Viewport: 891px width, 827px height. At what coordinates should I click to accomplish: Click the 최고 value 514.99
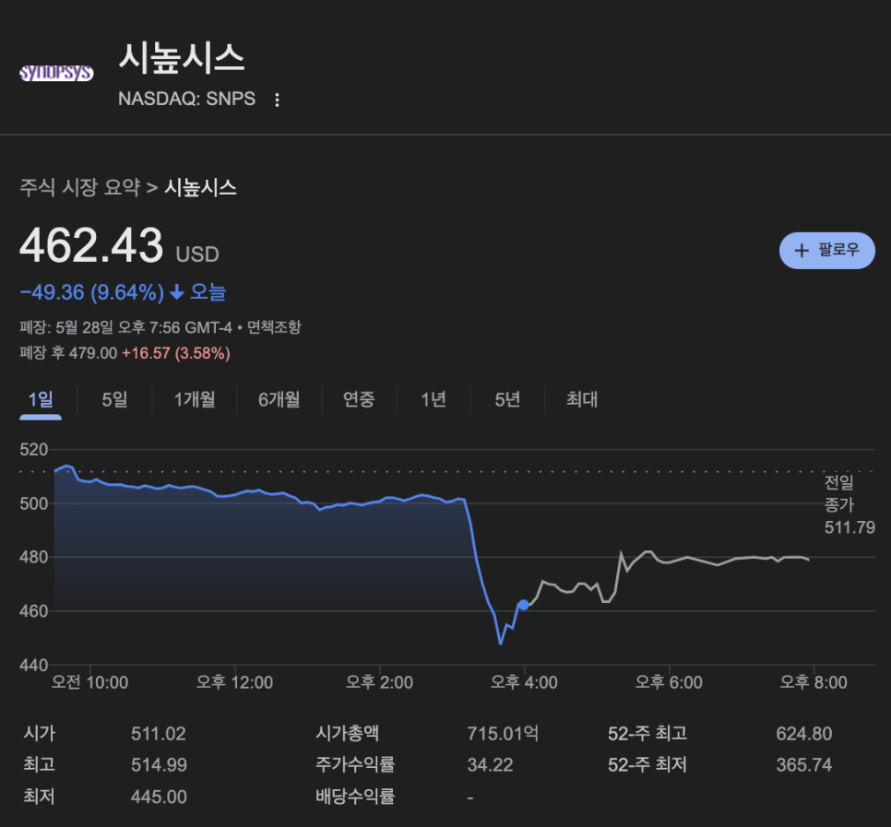click(x=159, y=765)
